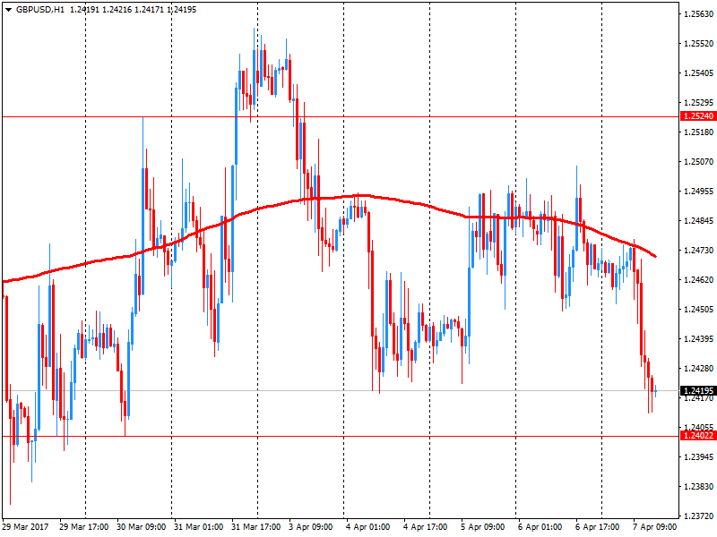Click the 1.24845 price scale value
Screen dimensions: 717x537
click(698, 221)
